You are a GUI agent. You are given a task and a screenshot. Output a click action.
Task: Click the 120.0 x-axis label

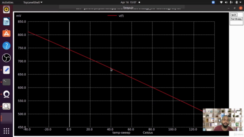[x=193, y=129]
